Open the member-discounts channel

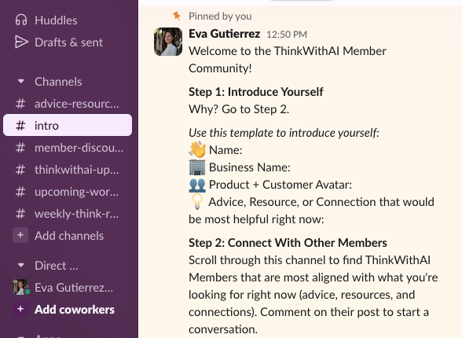tap(68, 148)
